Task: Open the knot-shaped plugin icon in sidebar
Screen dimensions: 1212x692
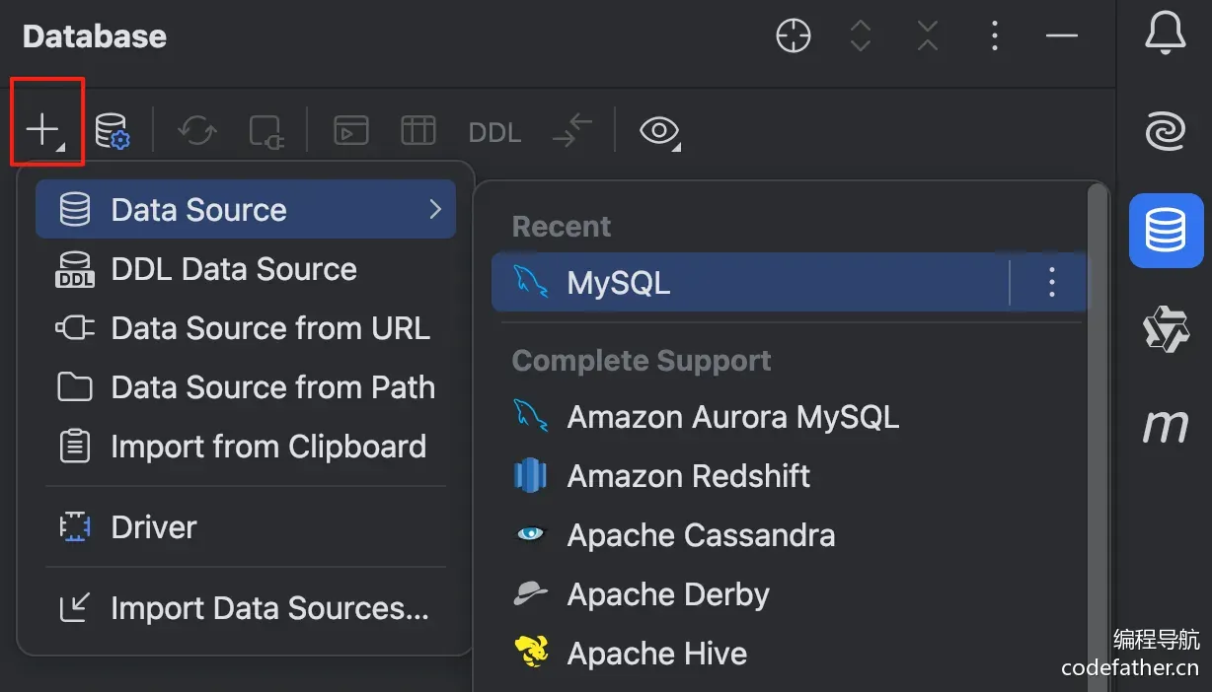Action: click(1166, 329)
